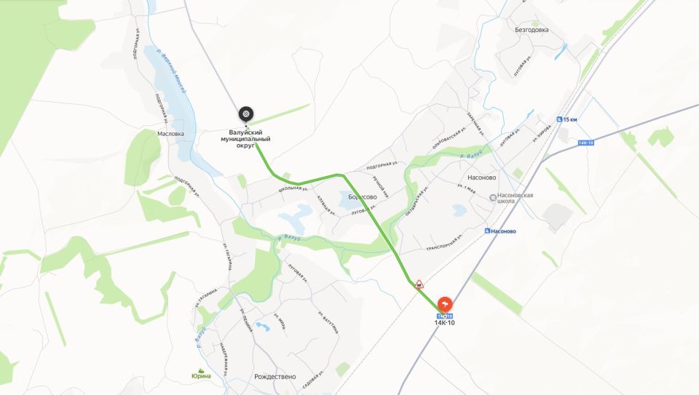The width and height of the screenshot is (699, 395).
Task: Select the Борисово settlement label
Action: pyautogui.click(x=363, y=197)
